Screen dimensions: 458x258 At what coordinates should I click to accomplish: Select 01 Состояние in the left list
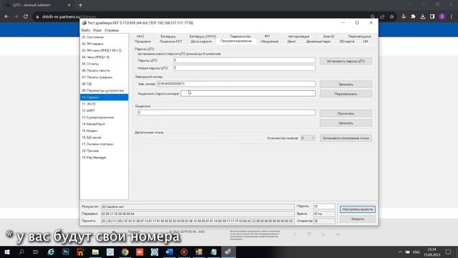click(x=104, y=37)
